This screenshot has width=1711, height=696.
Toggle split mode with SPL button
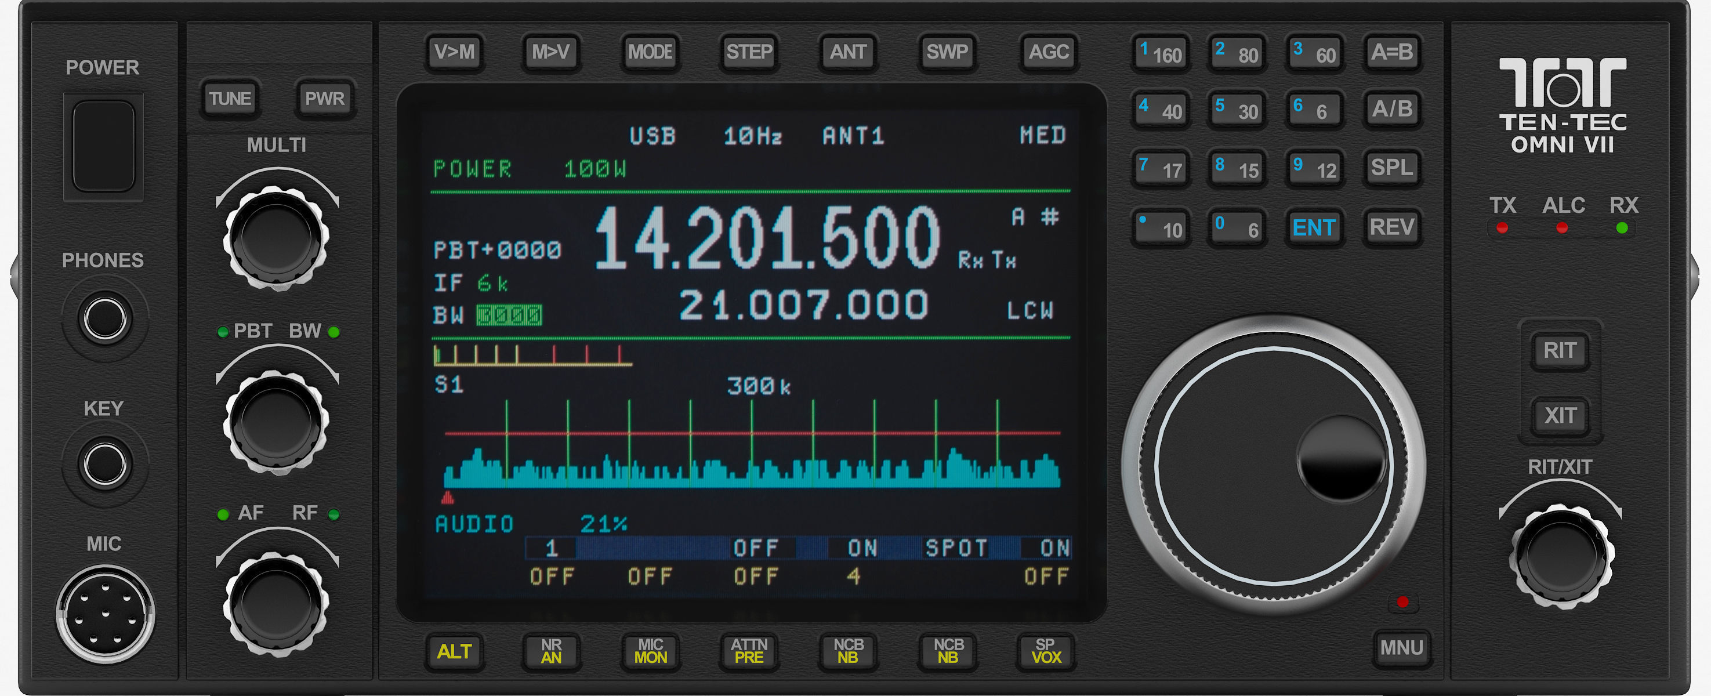(1392, 168)
